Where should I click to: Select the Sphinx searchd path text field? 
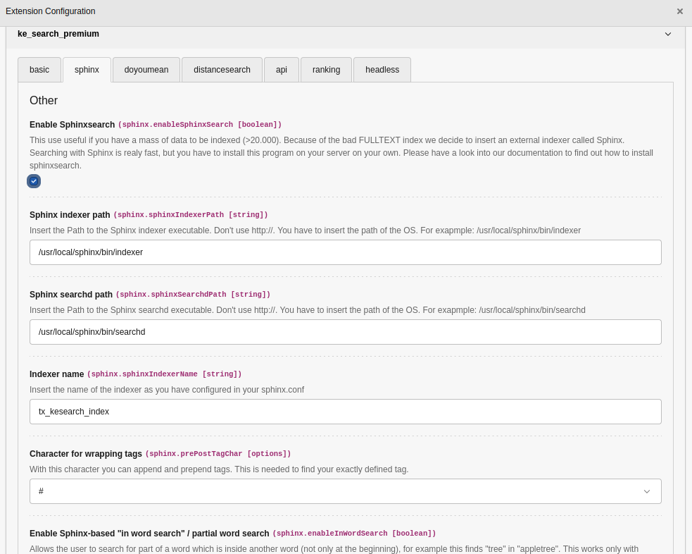click(x=346, y=331)
